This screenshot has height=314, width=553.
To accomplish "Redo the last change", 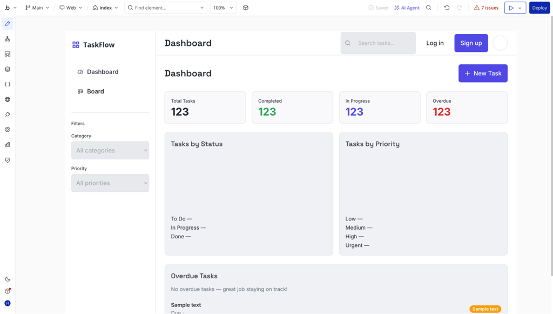I will click(459, 8).
